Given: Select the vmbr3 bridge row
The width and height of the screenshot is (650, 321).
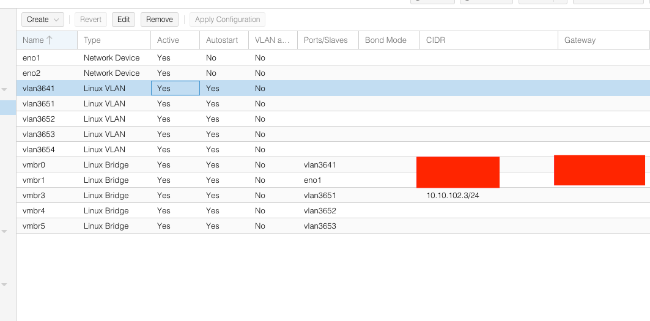Looking at the screenshot, I should [x=333, y=195].
